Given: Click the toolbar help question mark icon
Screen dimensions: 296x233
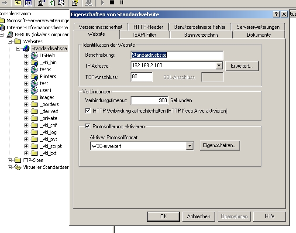Looking at the screenshot, I should point(75,3).
